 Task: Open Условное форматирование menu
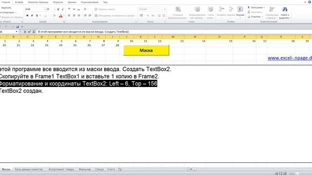pyautogui.click(x=177, y=13)
